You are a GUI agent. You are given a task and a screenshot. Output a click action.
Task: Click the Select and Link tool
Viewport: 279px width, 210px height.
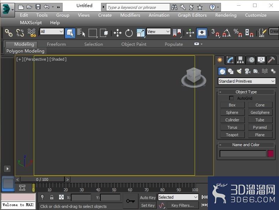tap(9, 33)
